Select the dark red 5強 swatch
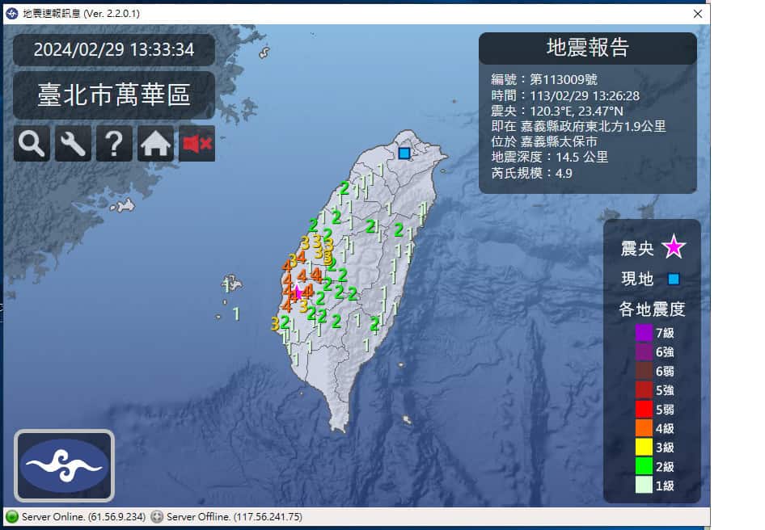The image size is (765, 530). 644,390
